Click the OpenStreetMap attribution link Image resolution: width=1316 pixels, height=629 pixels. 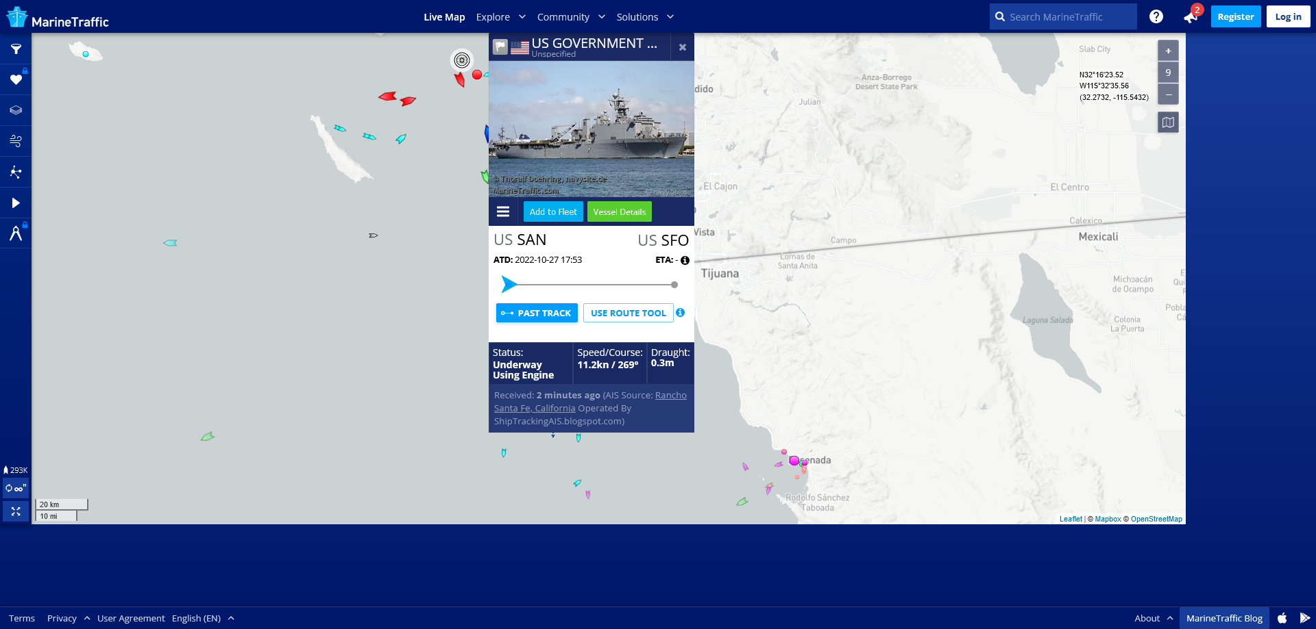[x=1156, y=519]
